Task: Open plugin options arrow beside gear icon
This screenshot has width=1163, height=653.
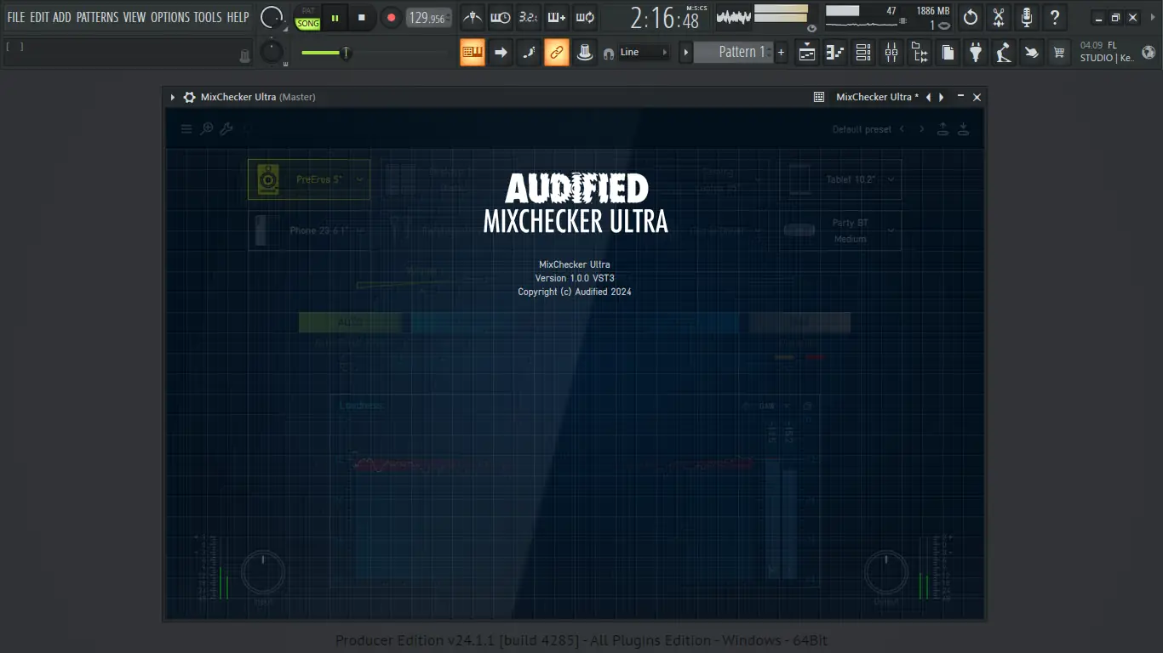Action: (x=173, y=97)
